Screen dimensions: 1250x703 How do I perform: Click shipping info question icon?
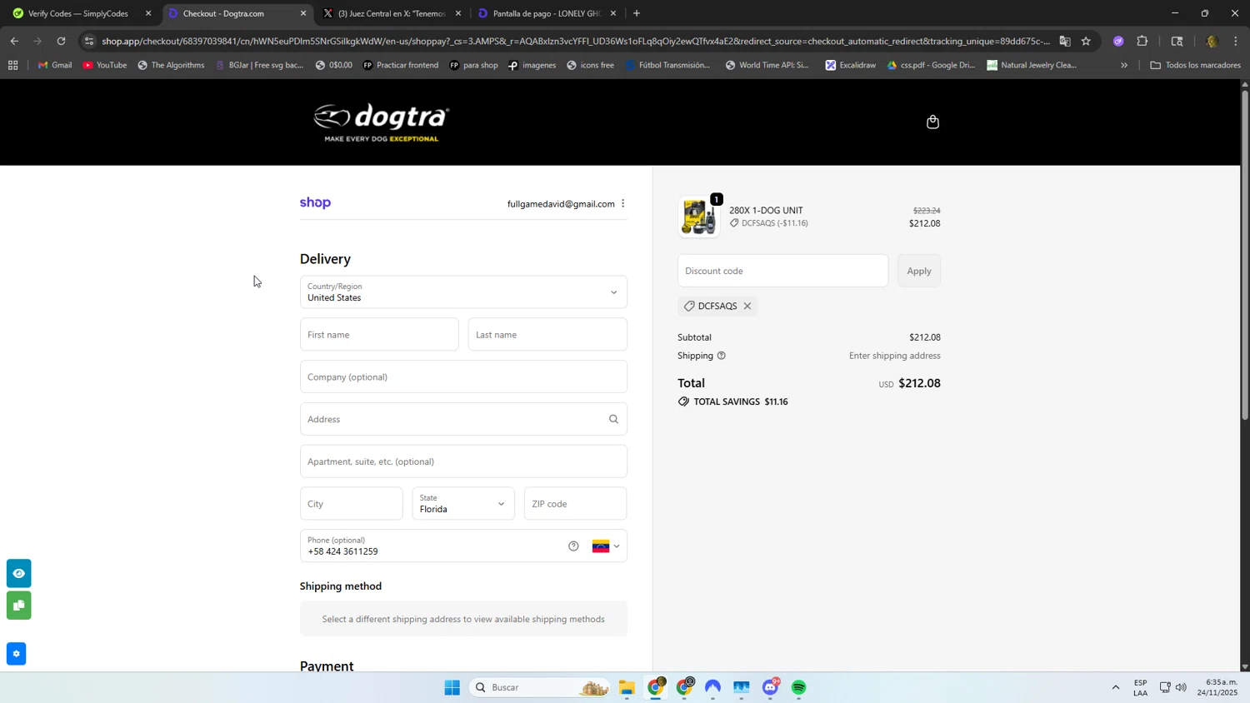pyautogui.click(x=722, y=356)
